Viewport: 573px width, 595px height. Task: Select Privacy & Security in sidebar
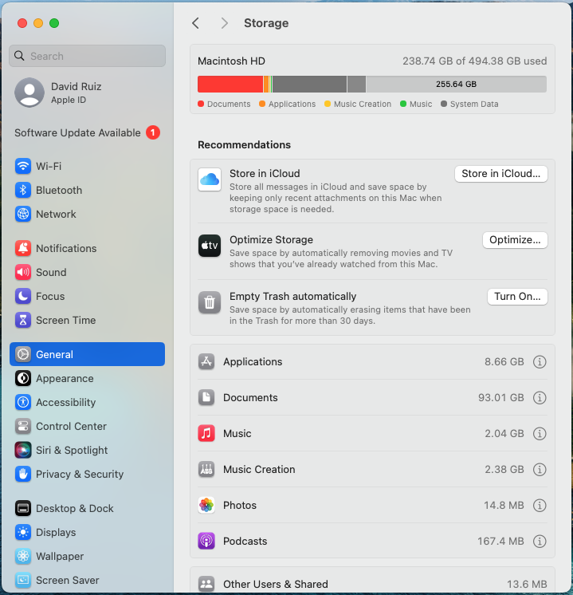(x=79, y=475)
